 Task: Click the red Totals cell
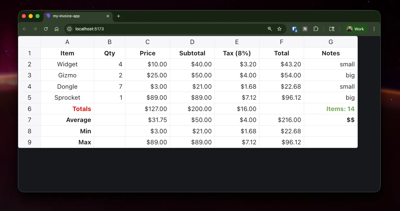[x=67, y=109]
